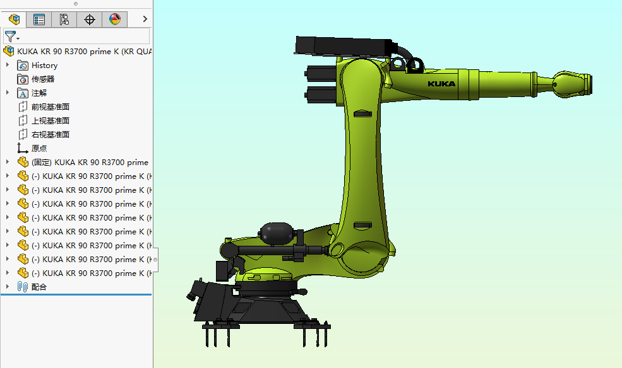Select the 上视基准面 plane icon
The image size is (622, 368).
tap(23, 121)
